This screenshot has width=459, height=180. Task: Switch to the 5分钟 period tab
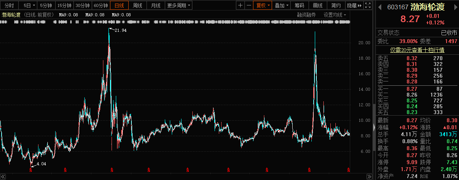coord(46,5)
